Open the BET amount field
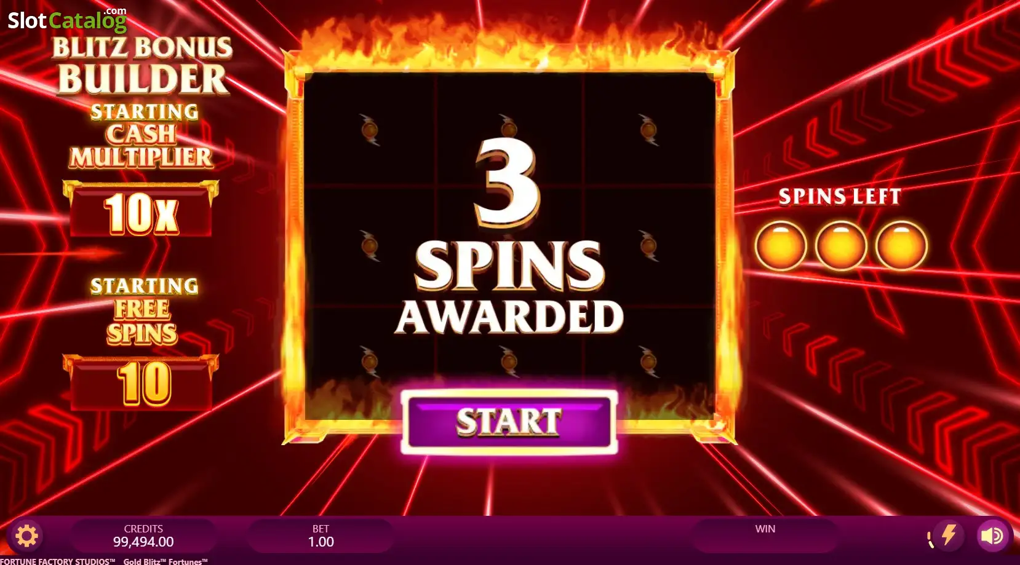 pyautogui.click(x=321, y=536)
